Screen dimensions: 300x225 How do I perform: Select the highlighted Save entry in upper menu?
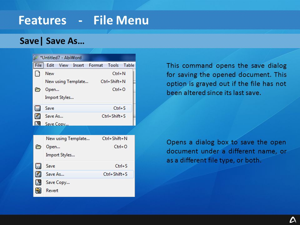[x=83, y=108]
